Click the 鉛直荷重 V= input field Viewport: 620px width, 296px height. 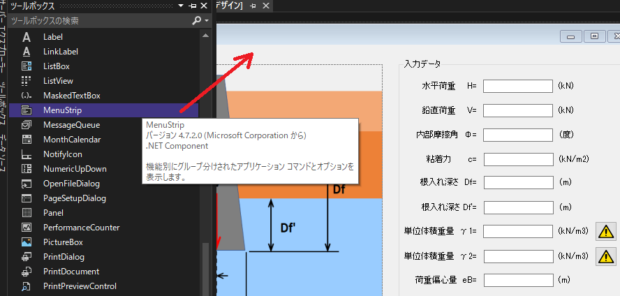point(518,110)
